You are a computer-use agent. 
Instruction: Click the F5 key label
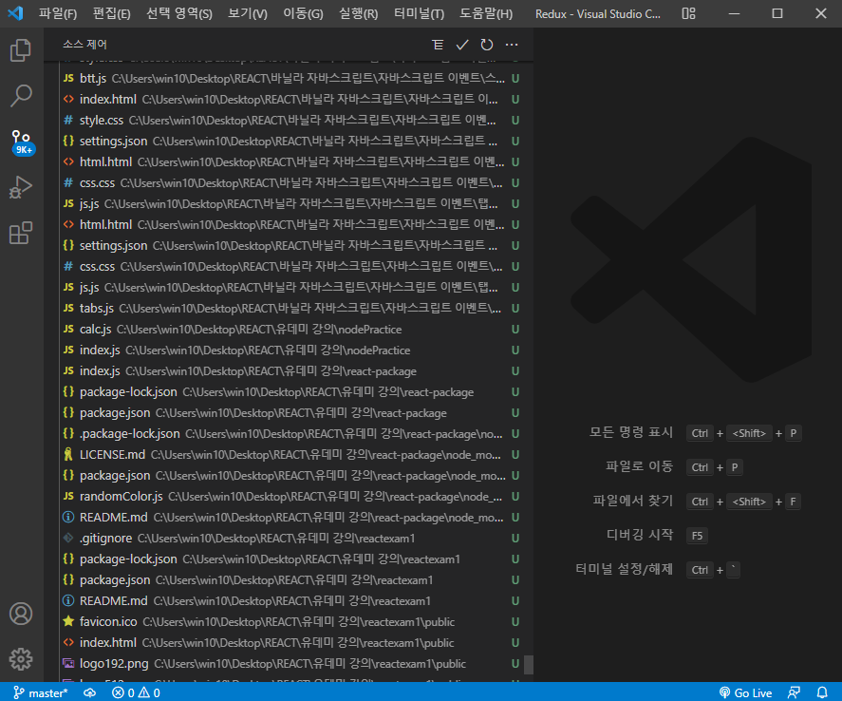(x=697, y=536)
